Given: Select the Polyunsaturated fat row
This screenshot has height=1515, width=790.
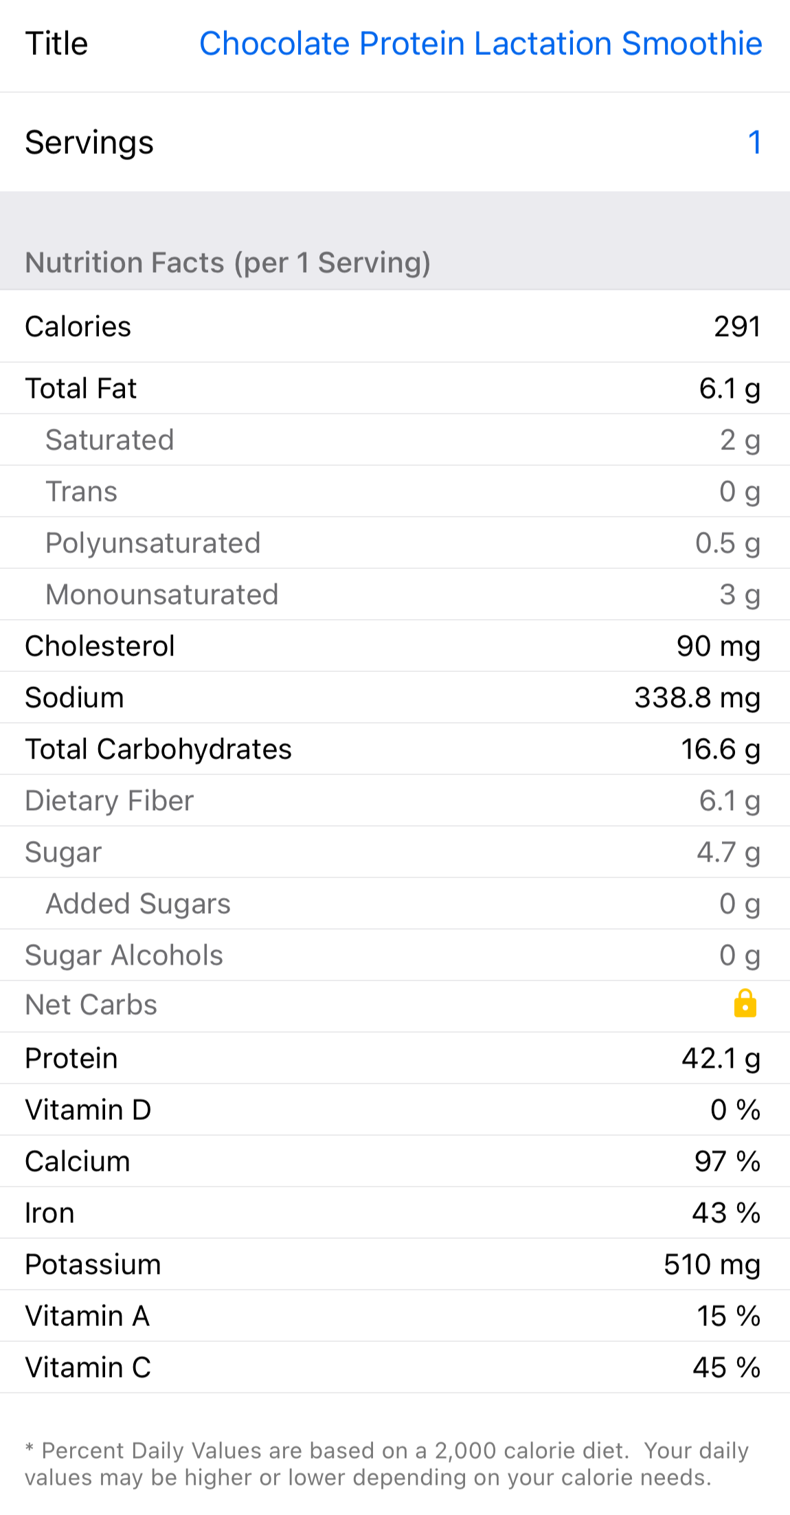Looking at the screenshot, I should tap(395, 543).
